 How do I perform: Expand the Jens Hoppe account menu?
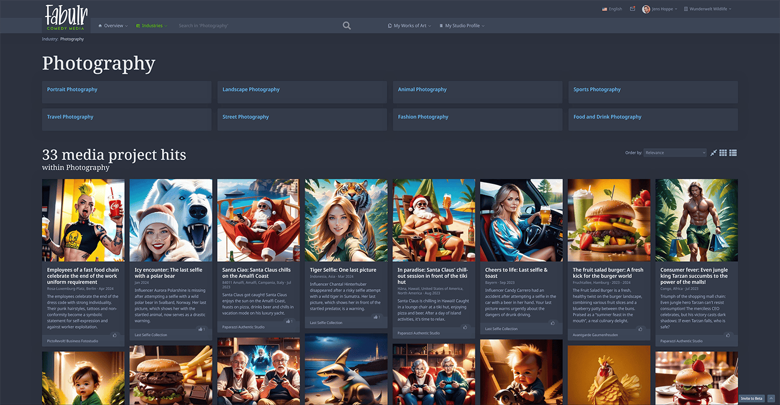(660, 9)
